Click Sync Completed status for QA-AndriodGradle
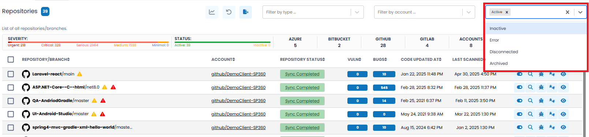Image resolution: width=589 pixels, height=137 pixels. [x=302, y=101]
